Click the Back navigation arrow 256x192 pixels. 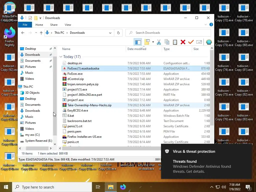click(x=23, y=33)
